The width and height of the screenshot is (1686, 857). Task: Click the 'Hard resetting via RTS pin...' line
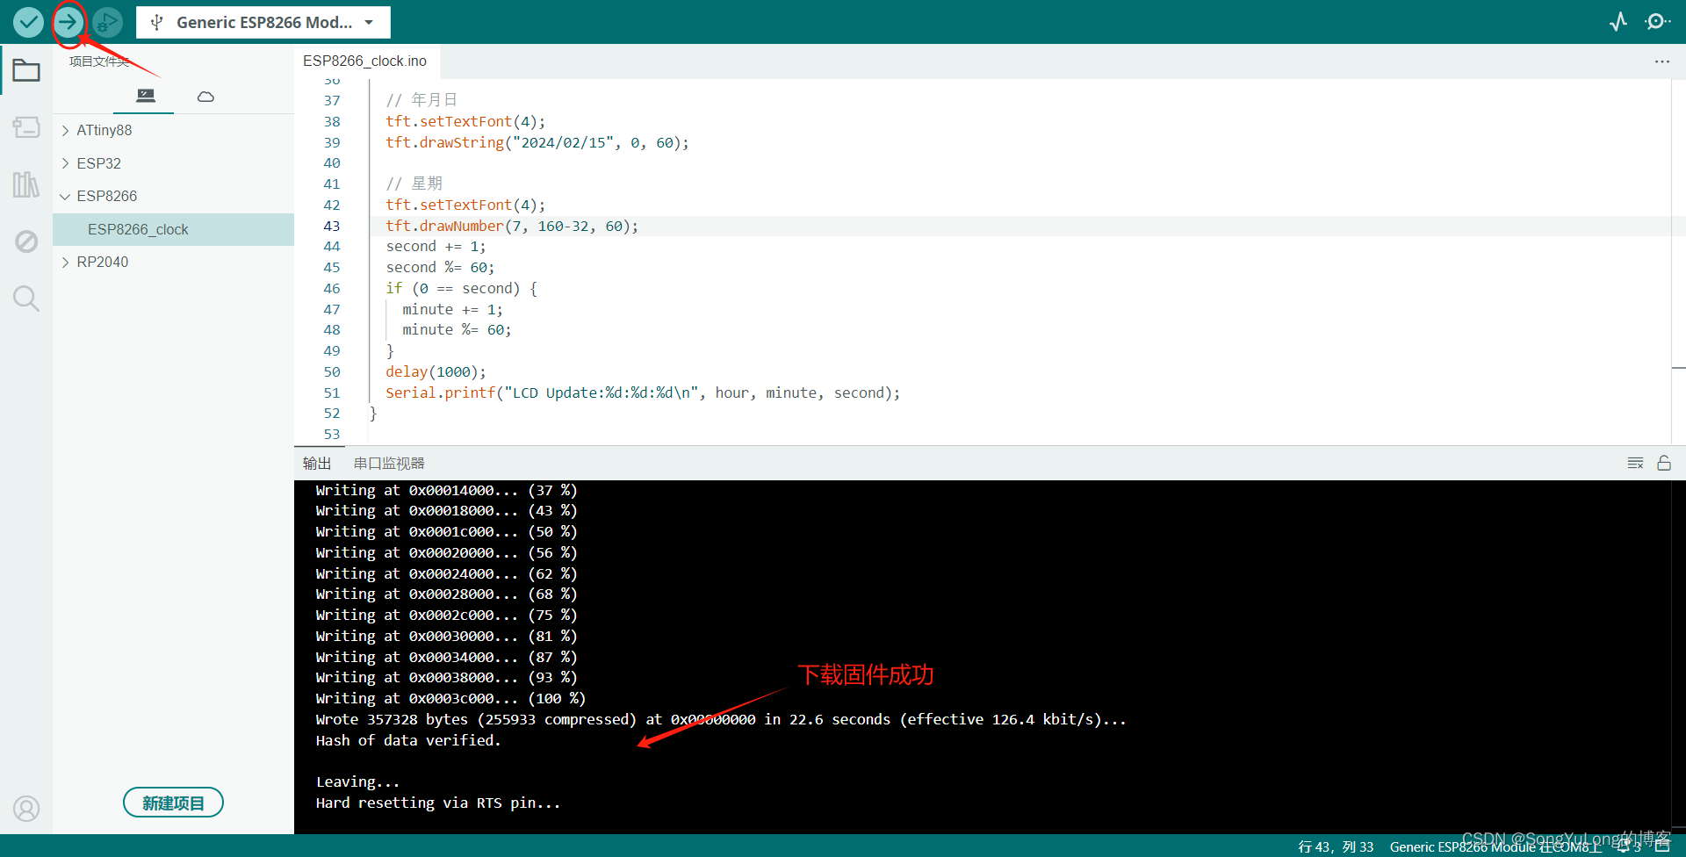click(x=437, y=803)
